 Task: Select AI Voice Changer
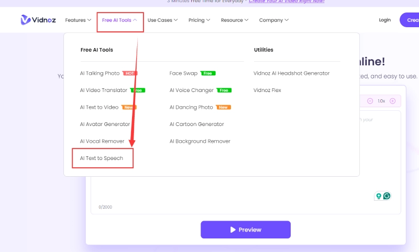tap(192, 90)
